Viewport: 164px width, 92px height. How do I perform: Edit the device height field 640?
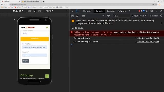click(39, 11)
